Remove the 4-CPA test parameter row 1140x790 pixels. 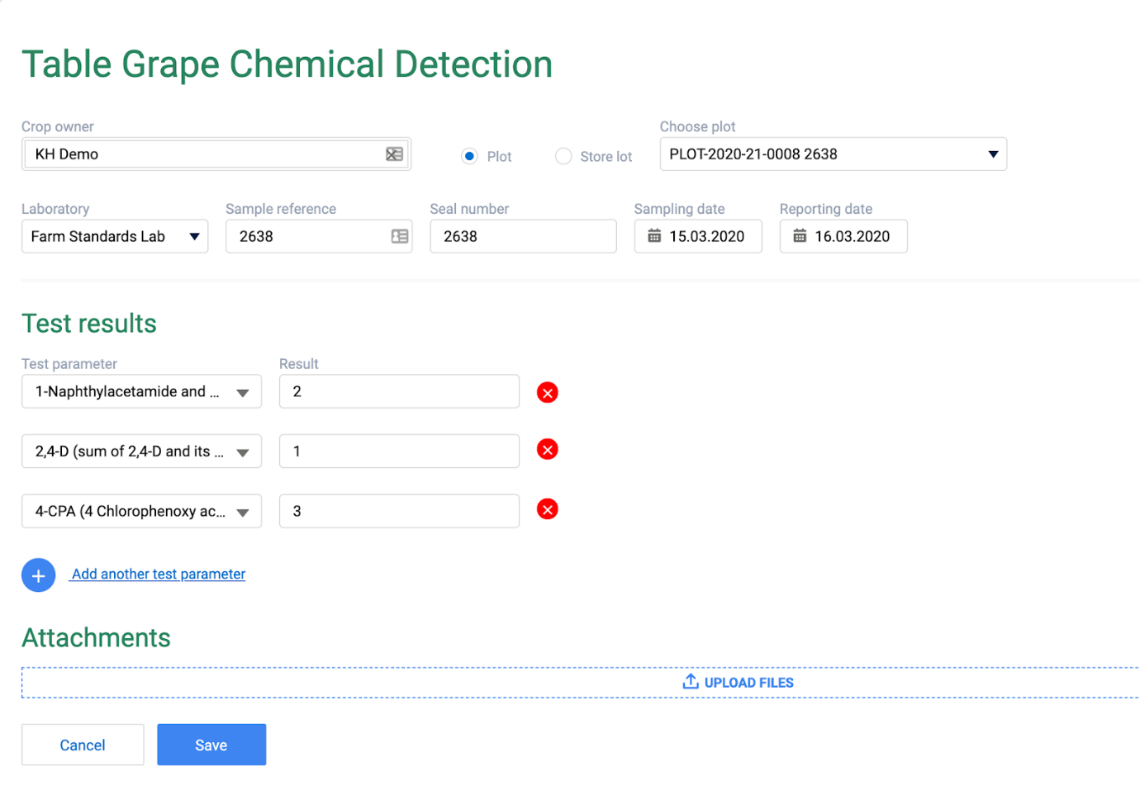[548, 509]
